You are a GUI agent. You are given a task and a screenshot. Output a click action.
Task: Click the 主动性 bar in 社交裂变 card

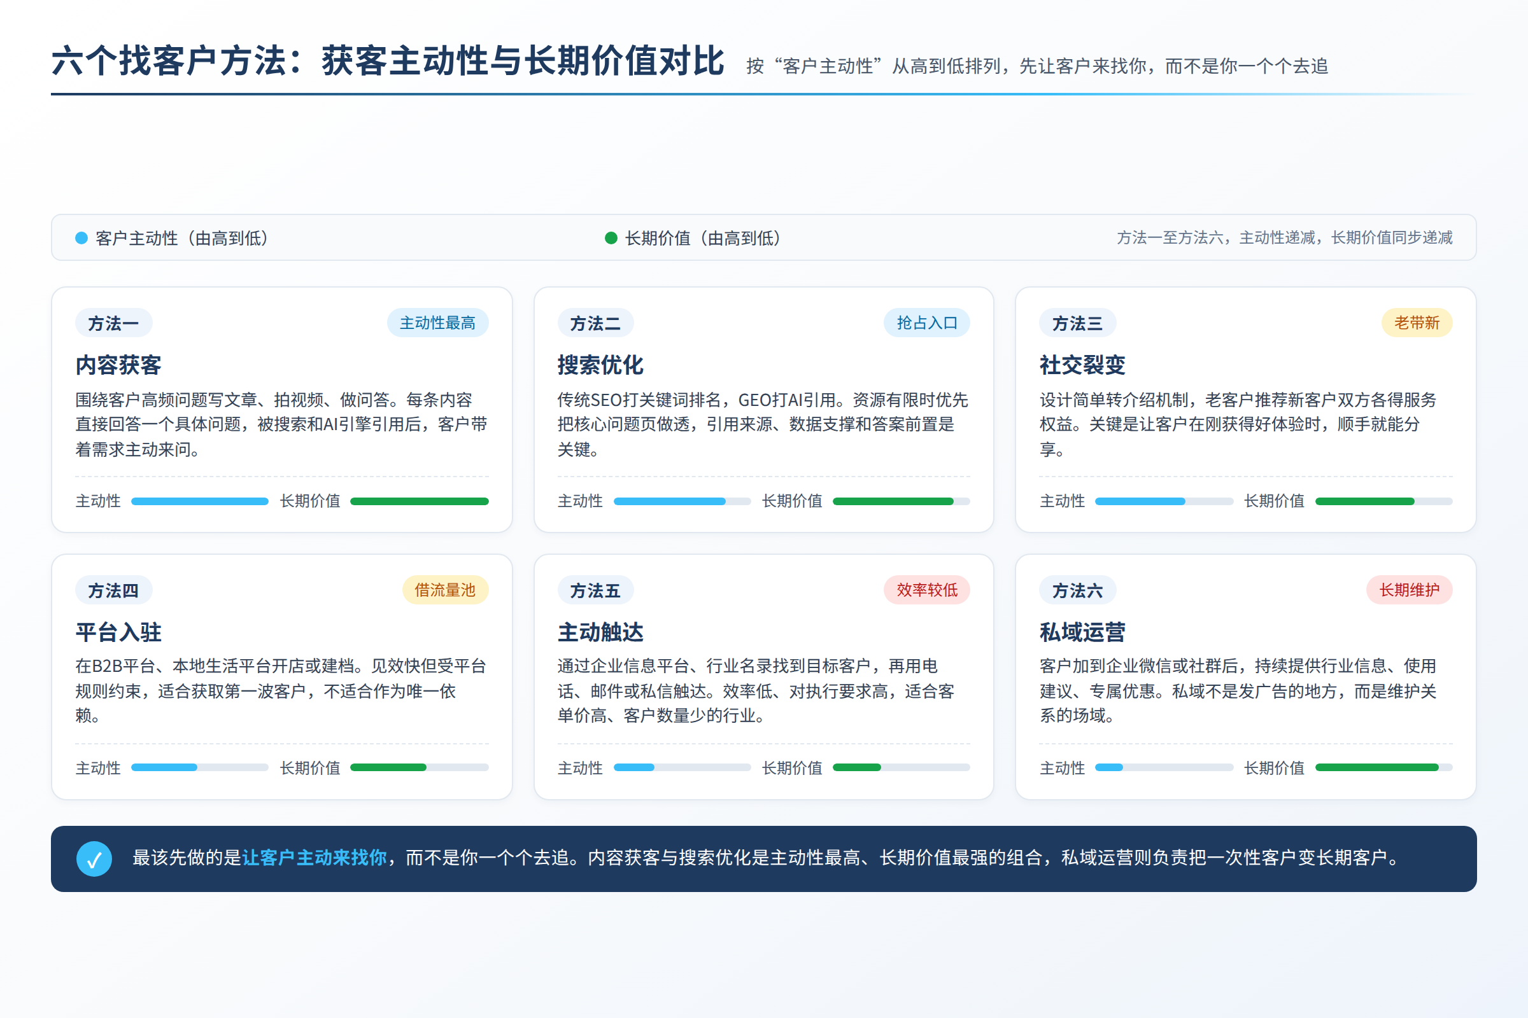tap(1164, 501)
